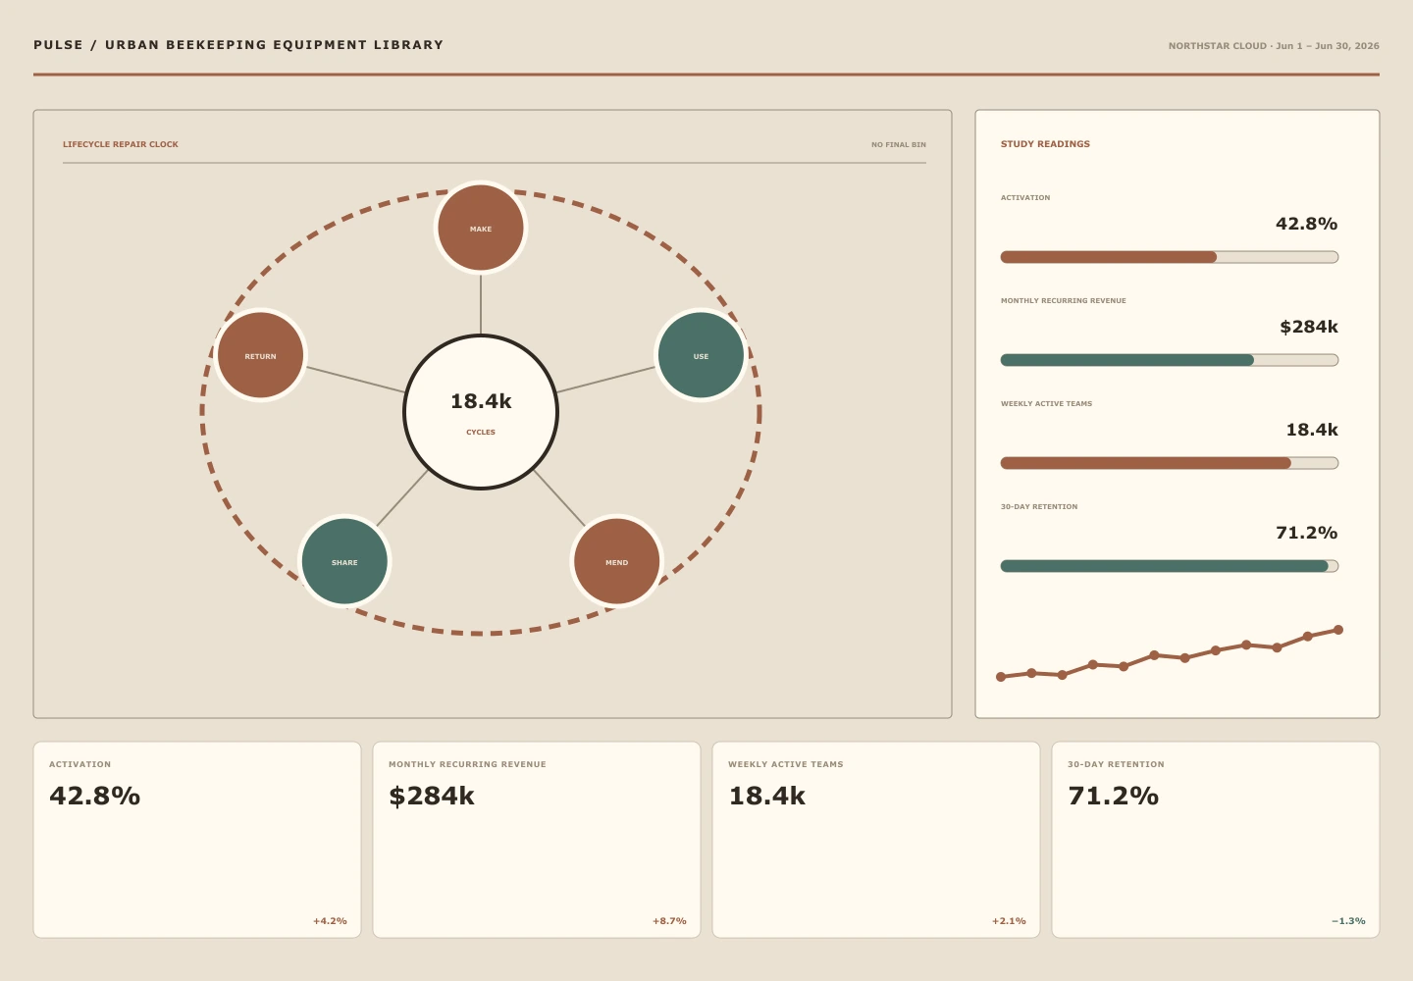Click the "18.4k" Weekly Active Teams value in Study Readings
This screenshot has width=1413, height=981.
[x=1312, y=430]
